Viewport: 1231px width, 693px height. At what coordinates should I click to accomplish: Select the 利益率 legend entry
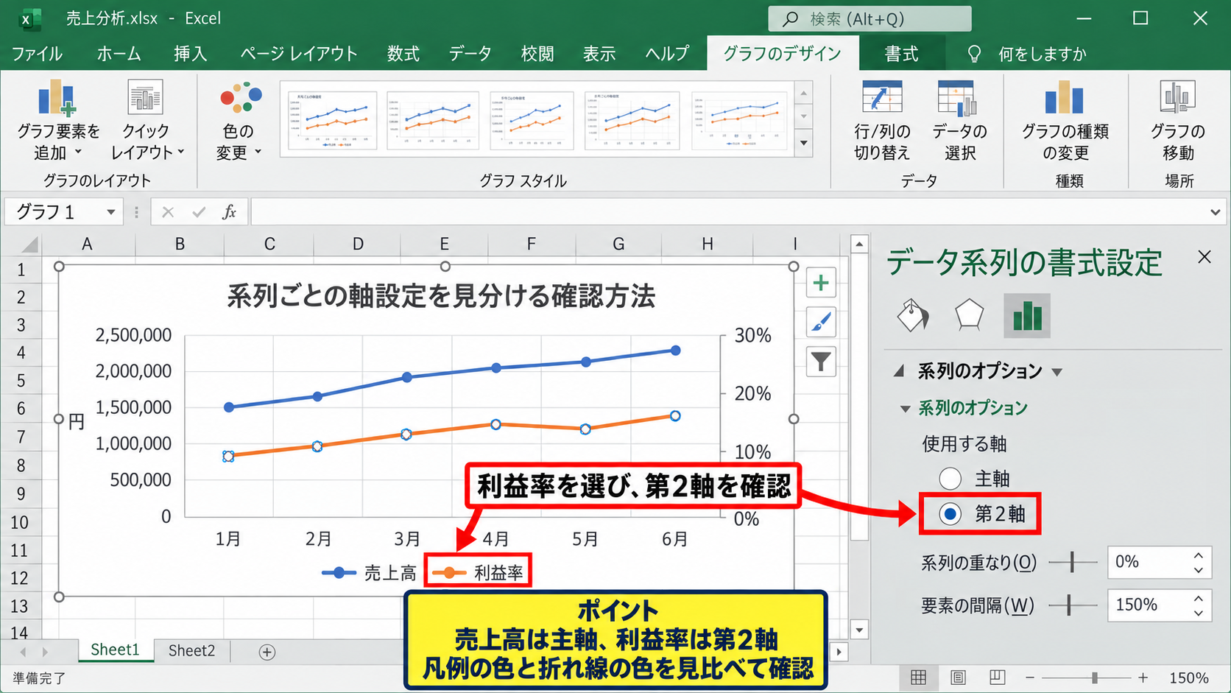(x=477, y=572)
